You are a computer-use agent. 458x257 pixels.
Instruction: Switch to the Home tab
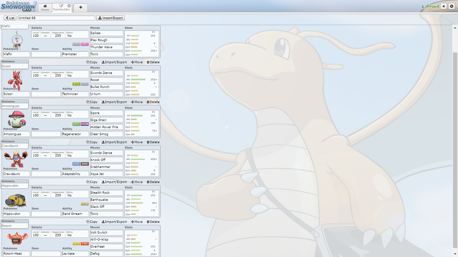pyautogui.click(x=45, y=8)
